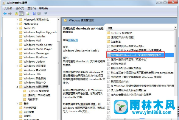Expand Windows Media Player node arrow
The image size is (179, 120).
pyautogui.click(x=17, y=49)
